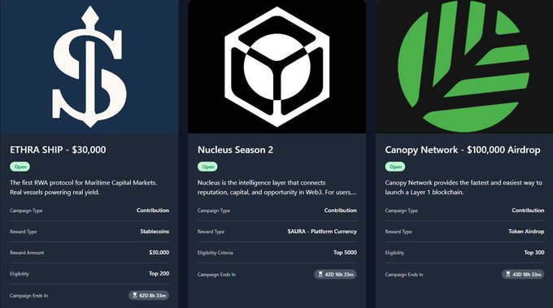
Task: Click the Top 200 eligibility value
Action: point(159,274)
